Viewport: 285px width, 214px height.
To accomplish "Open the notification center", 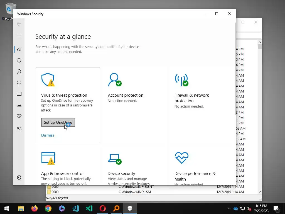I will tap(276, 208).
